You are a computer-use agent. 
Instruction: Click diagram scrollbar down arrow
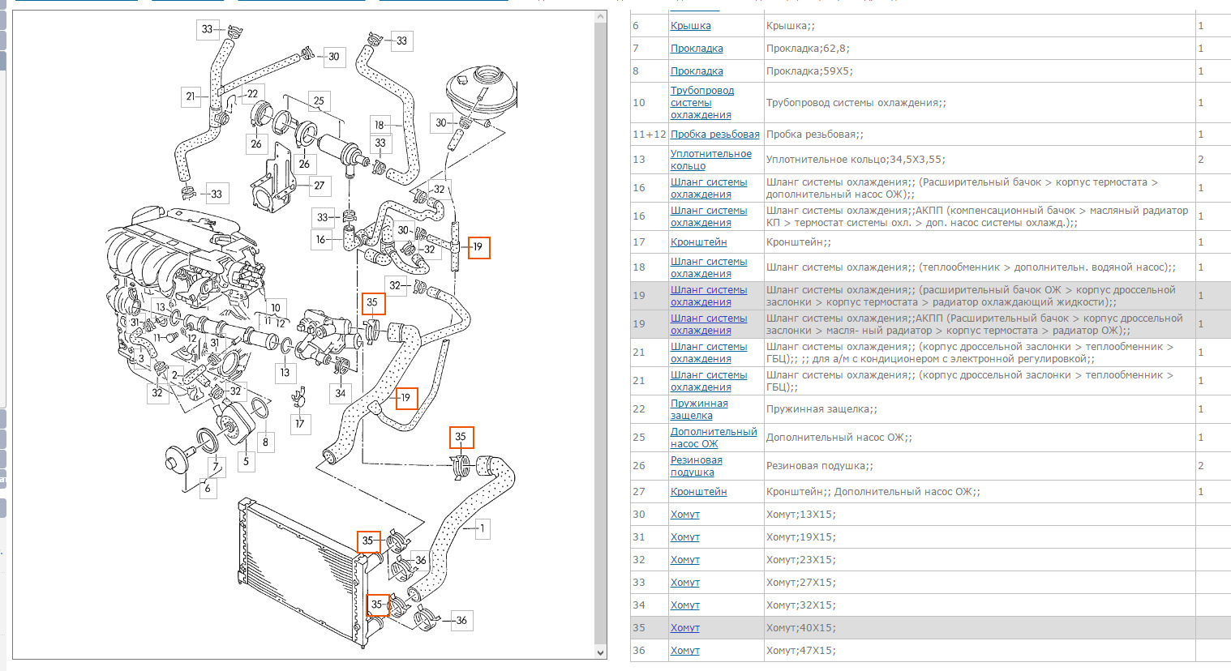pyautogui.click(x=601, y=652)
